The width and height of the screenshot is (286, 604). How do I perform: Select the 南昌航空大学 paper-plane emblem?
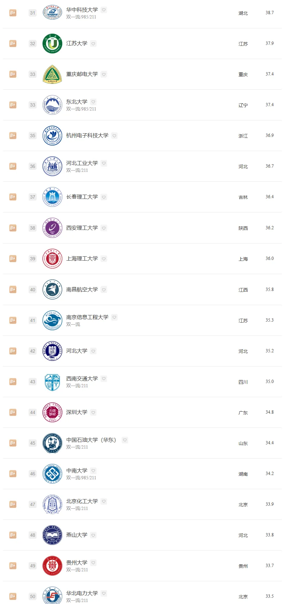pos(52,290)
